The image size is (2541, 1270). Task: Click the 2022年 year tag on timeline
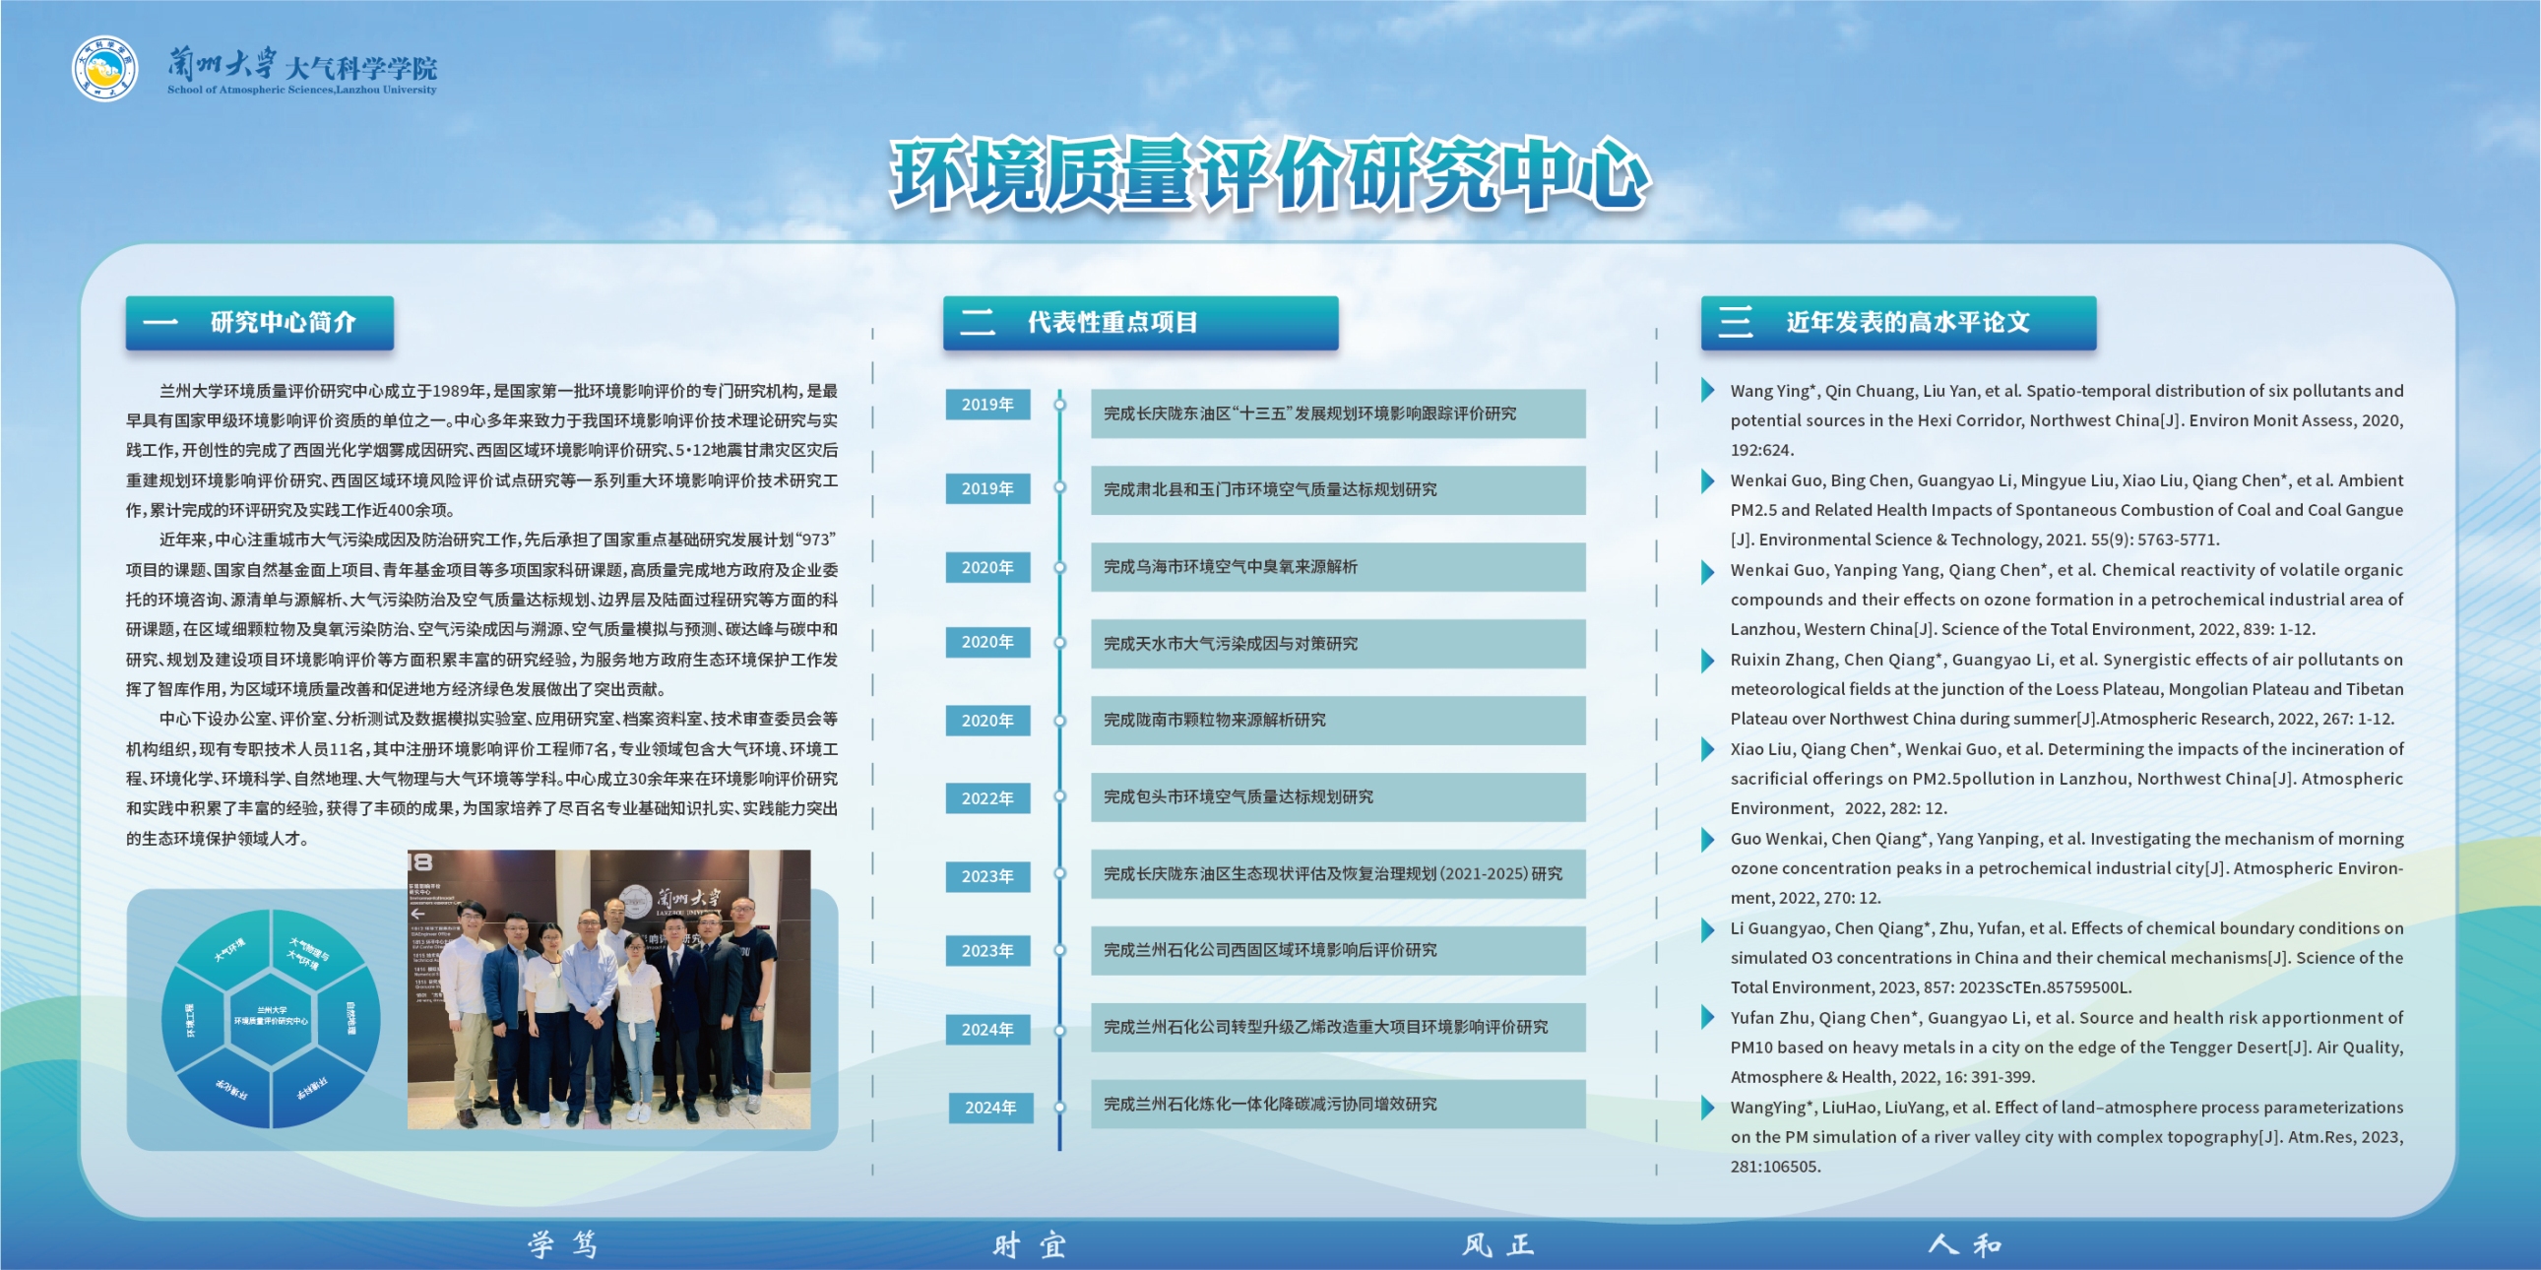click(986, 797)
